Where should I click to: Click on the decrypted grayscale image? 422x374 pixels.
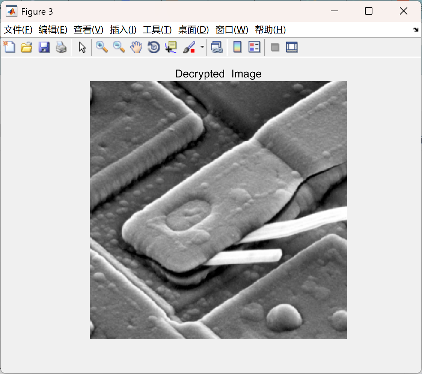coord(218,210)
